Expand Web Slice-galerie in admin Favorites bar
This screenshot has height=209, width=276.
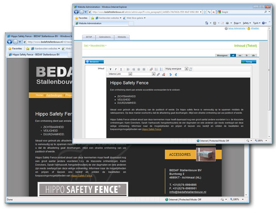coord(145,18)
